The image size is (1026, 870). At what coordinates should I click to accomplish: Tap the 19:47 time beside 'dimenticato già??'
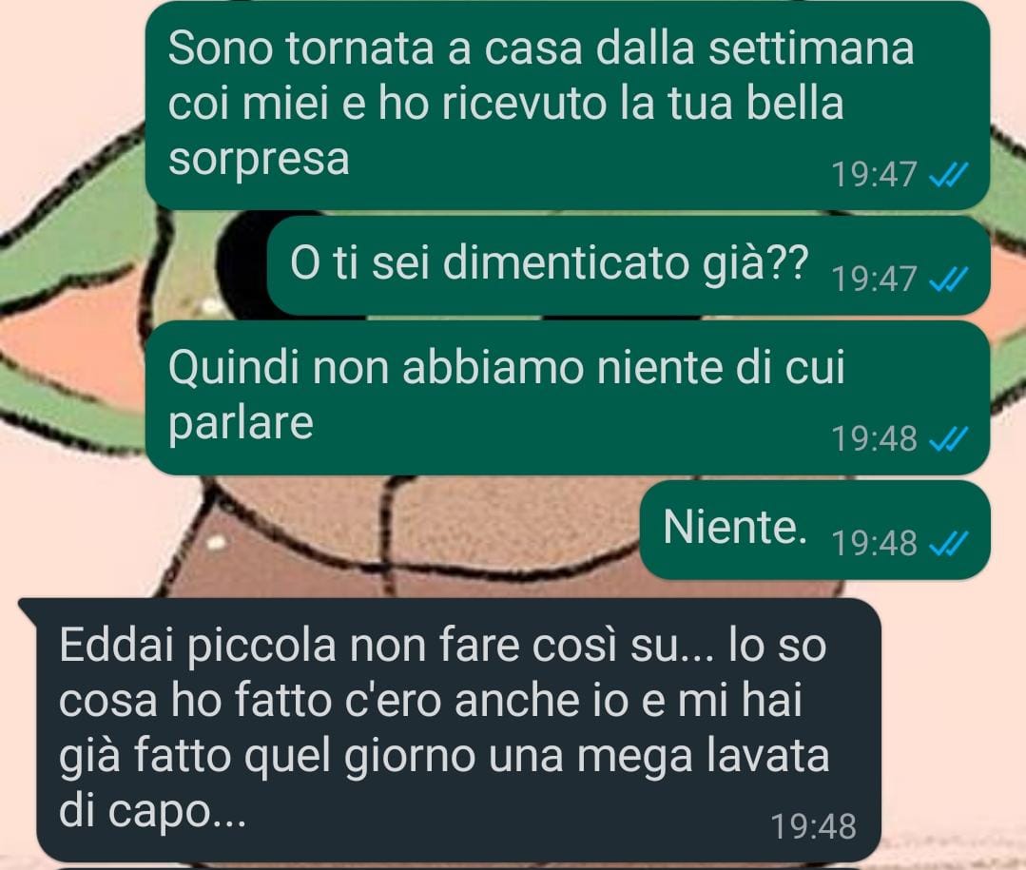click(x=874, y=280)
